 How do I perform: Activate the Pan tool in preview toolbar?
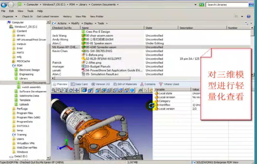(x=77, y=90)
